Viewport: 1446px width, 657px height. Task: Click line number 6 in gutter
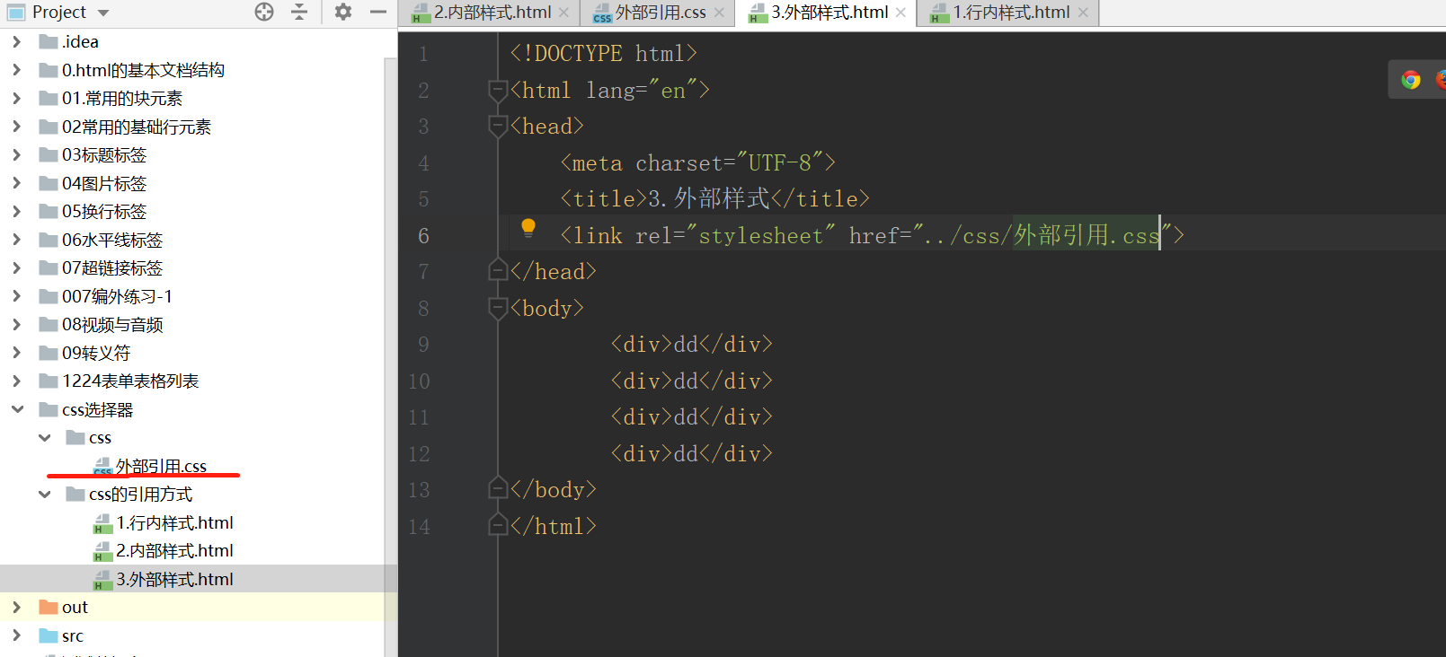[423, 235]
